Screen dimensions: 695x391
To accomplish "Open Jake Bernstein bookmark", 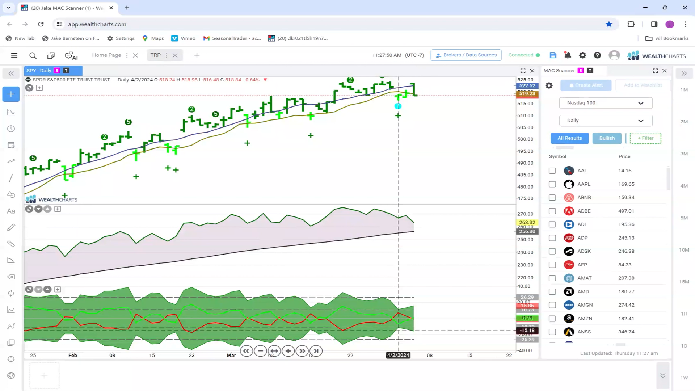I will click(x=71, y=38).
